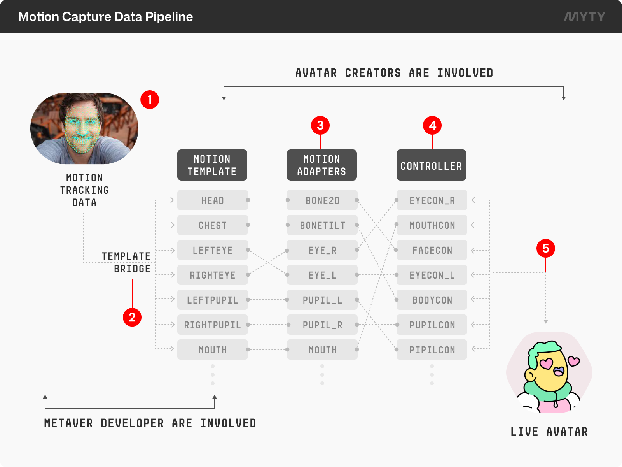The width and height of the screenshot is (622, 467).
Task: Click the Controller header box
Action: 432,165
